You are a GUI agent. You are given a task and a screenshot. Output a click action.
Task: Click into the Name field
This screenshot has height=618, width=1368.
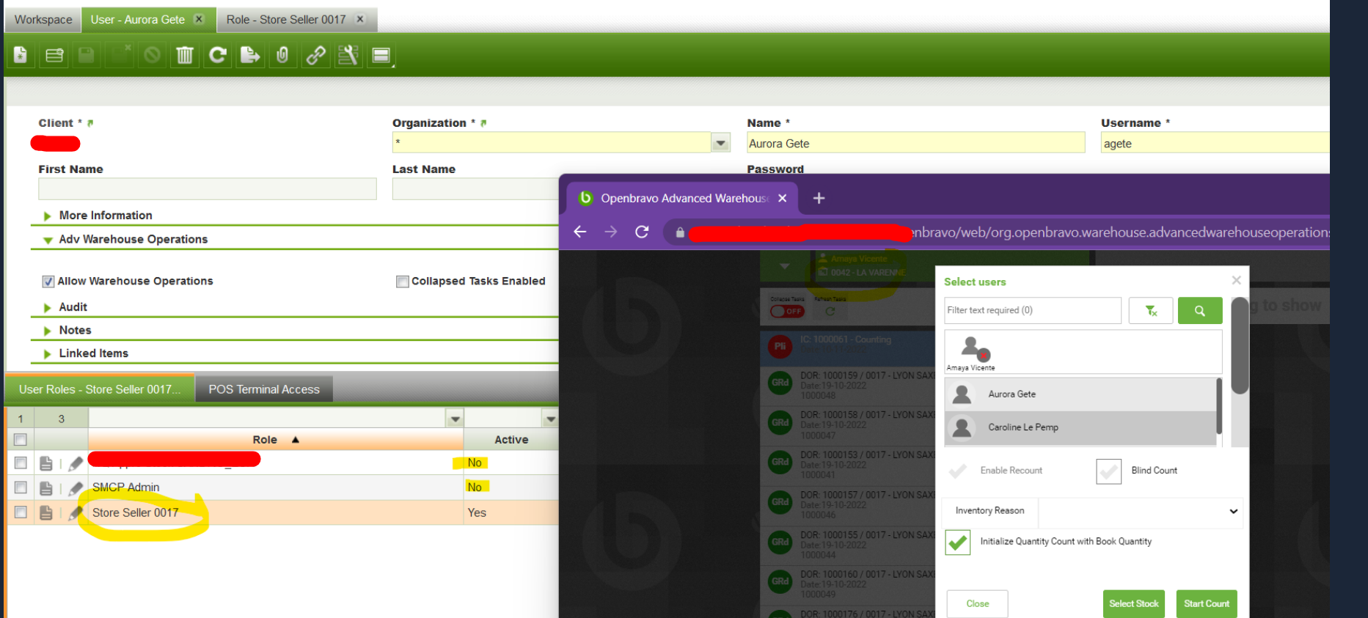pos(915,143)
